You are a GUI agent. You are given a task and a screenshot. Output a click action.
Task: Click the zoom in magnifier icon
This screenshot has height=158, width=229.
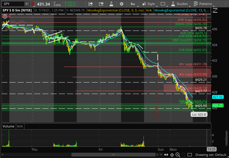click(178, 155)
